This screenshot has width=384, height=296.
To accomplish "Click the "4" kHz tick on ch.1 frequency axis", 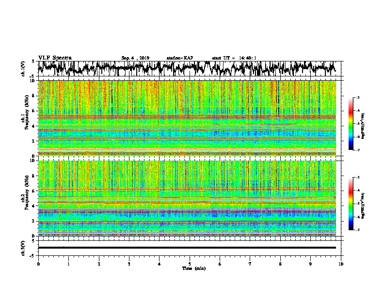I will 34,126.
